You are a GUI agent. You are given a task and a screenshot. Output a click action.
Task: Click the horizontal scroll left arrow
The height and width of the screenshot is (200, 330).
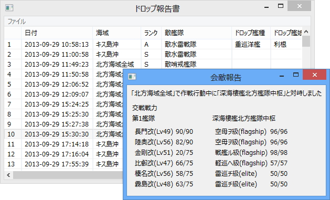point(8,175)
